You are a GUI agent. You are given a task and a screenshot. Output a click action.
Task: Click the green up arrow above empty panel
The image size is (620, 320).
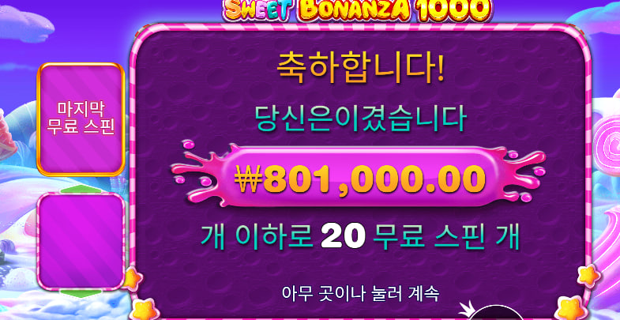[x=81, y=189]
